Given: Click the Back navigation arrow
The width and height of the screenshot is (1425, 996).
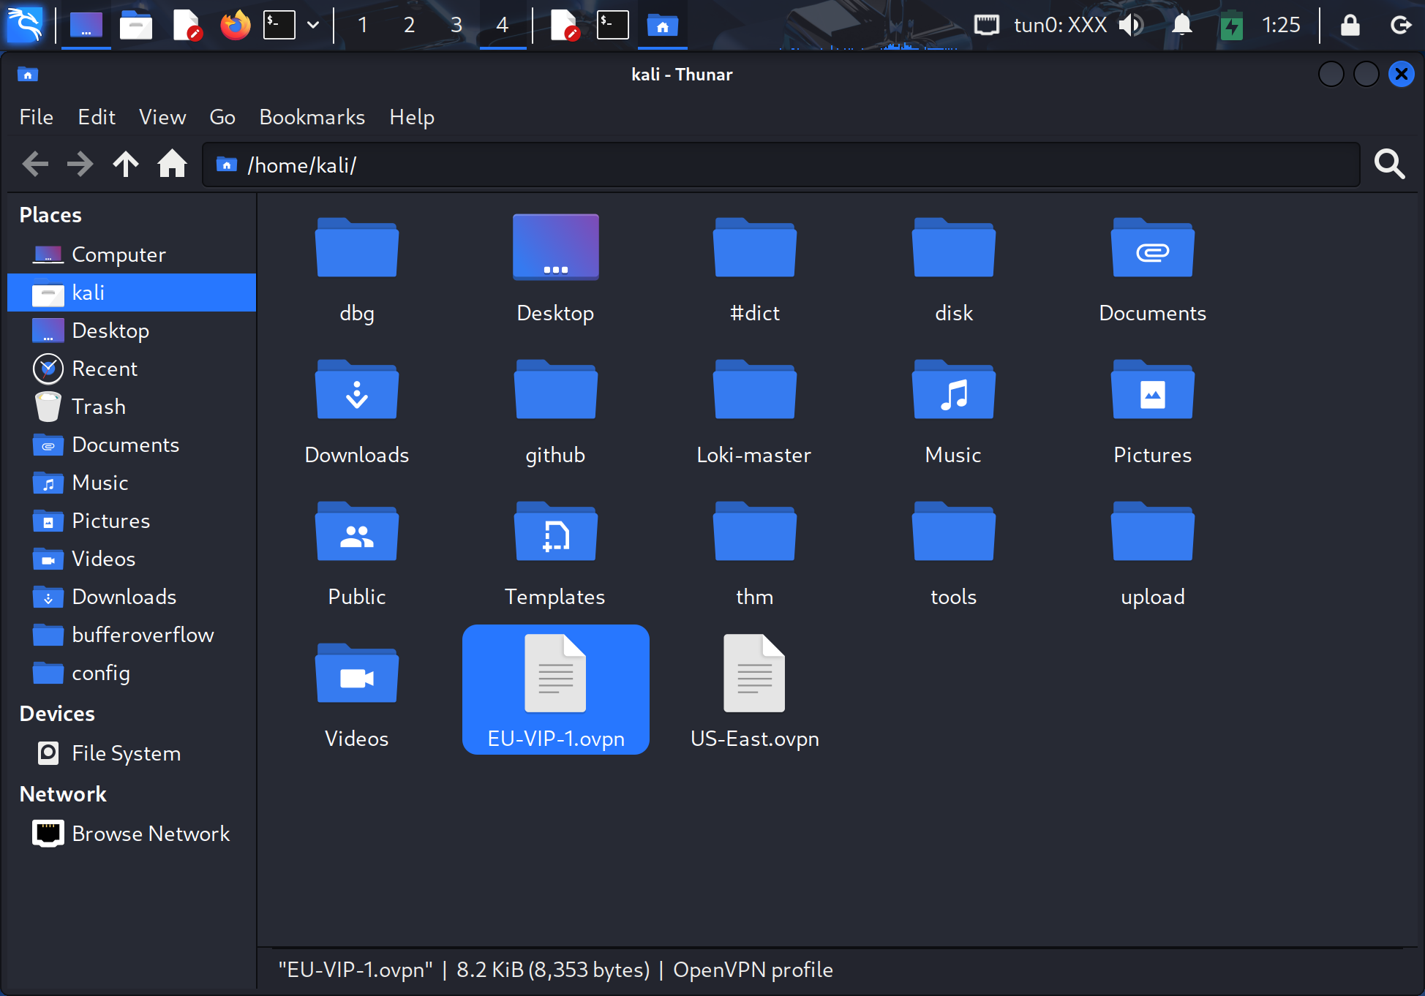Looking at the screenshot, I should [x=35, y=165].
